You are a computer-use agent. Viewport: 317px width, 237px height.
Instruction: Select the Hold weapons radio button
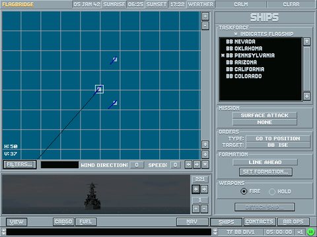click(x=272, y=192)
